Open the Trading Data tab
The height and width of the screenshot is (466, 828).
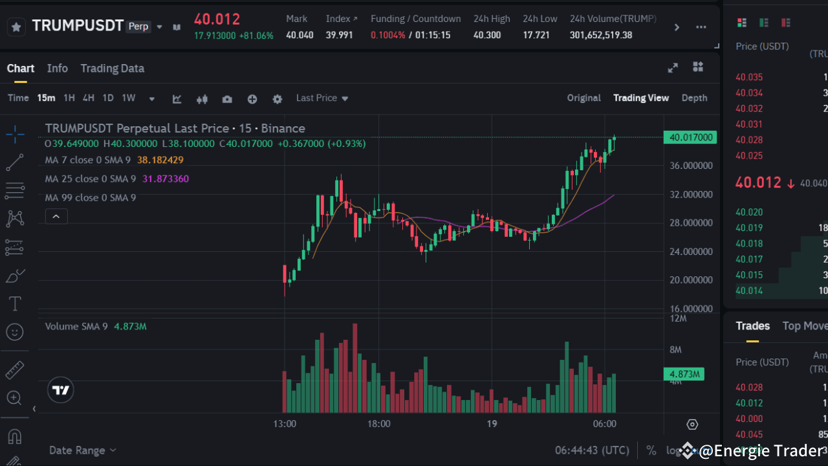pos(113,69)
